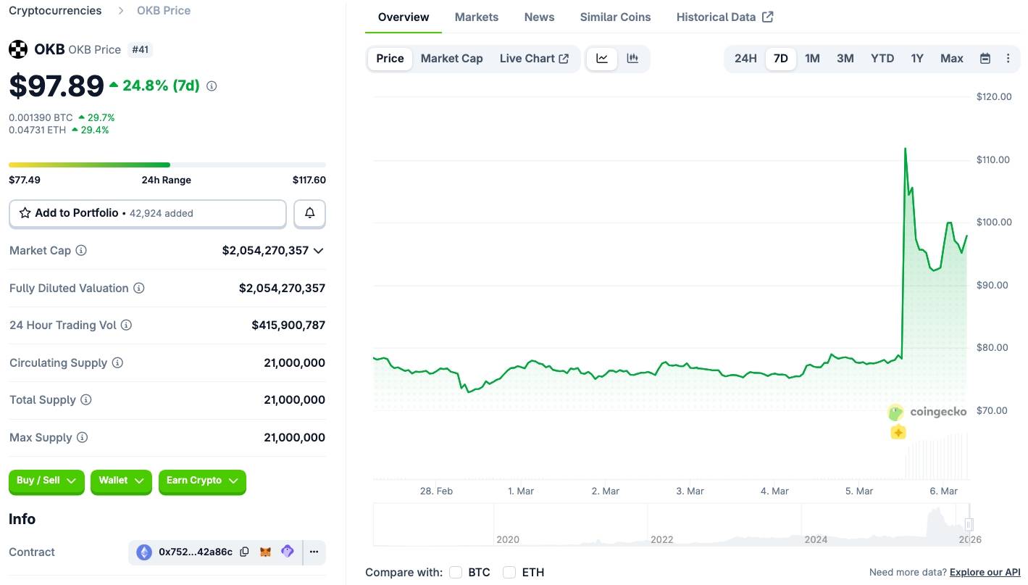Expand the Market Cap breakdown chevron
The width and height of the screenshot is (1028, 585).
pos(317,250)
